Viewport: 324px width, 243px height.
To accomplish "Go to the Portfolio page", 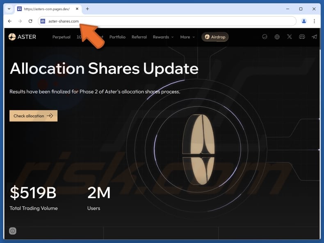I will [117, 37].
